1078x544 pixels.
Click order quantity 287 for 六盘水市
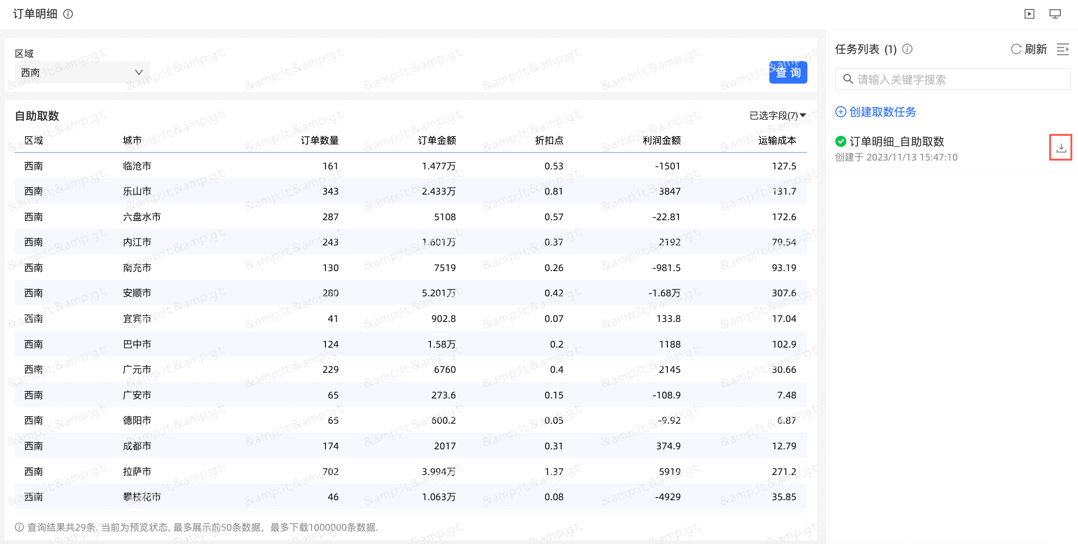tap(330, 217)
